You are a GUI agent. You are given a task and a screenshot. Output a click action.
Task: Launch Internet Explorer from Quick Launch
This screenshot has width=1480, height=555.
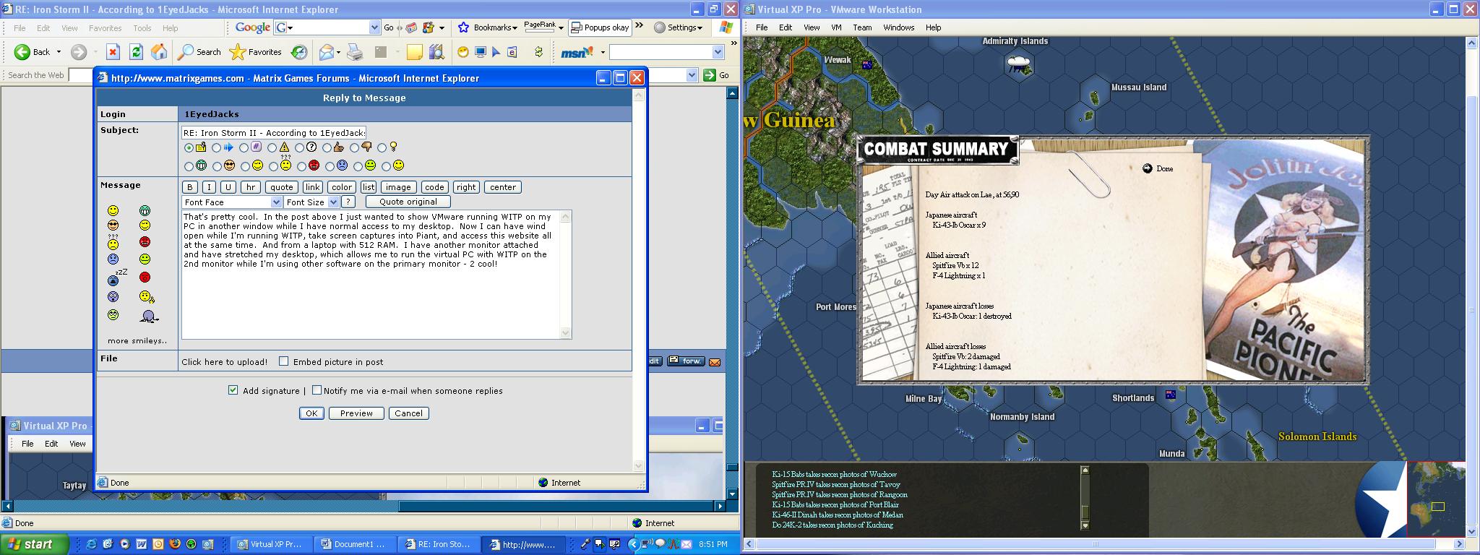[91, 544]
